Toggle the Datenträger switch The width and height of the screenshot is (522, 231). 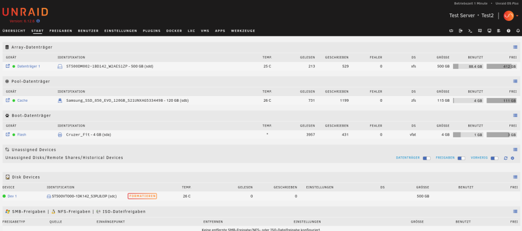pos(427,158)
